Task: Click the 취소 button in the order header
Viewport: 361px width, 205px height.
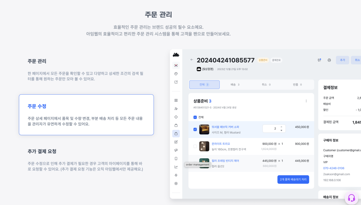Action: (x=357, y=60)
